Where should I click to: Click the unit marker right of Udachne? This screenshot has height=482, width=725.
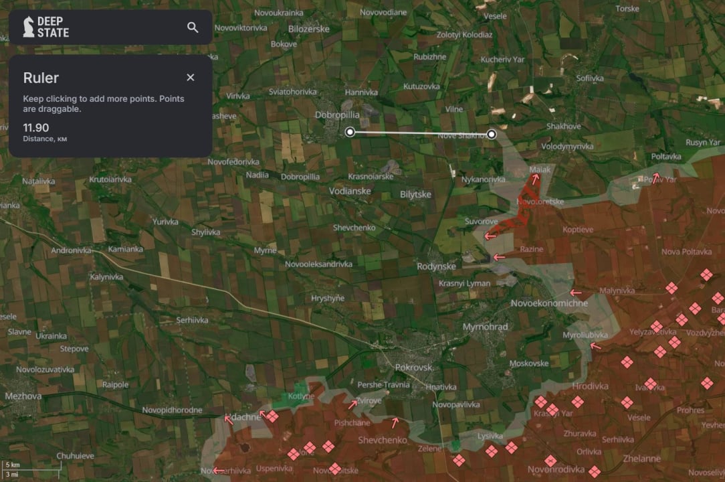[272, 416]
